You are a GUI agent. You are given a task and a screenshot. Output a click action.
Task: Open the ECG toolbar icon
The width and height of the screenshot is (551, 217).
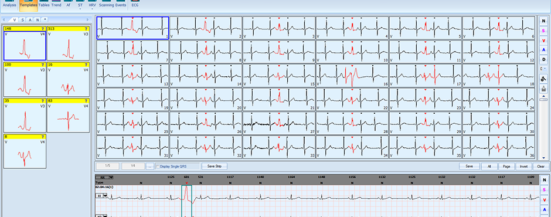(x=135, y=4)
